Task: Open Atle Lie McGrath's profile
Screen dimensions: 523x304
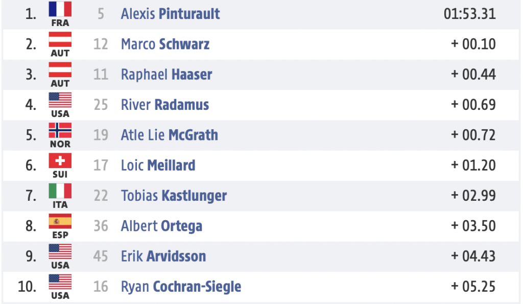Action: (x=170, y=135)
